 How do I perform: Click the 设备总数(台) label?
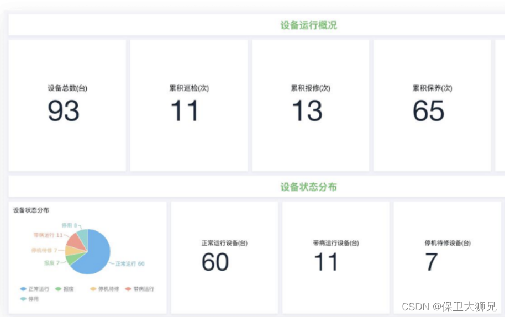pyautogui.click(x=67, y=88)
